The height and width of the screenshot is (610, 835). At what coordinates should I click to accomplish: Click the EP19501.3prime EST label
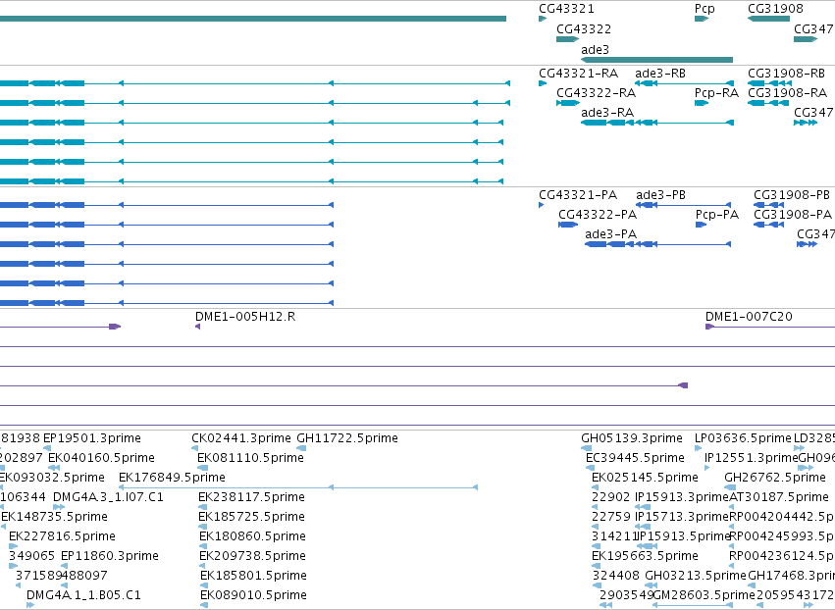(91, 438)
